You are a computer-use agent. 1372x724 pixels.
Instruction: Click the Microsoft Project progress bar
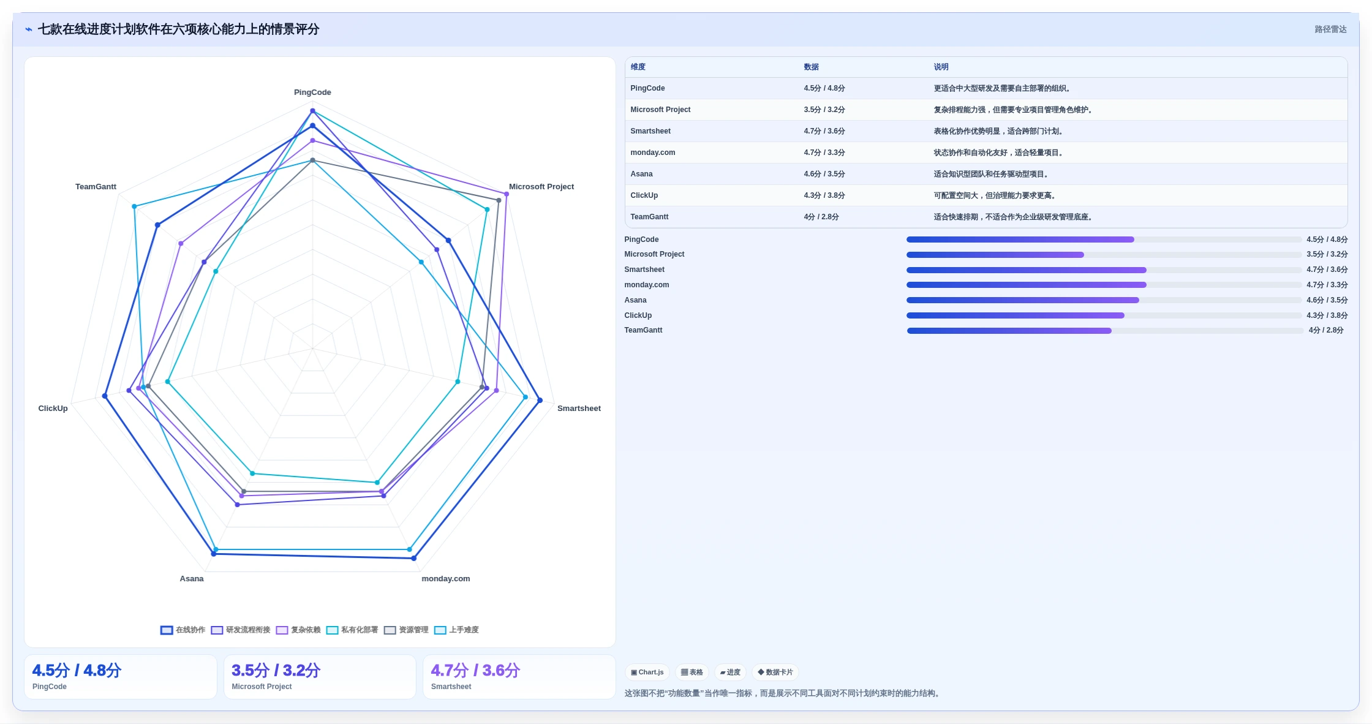(1104, 254)
